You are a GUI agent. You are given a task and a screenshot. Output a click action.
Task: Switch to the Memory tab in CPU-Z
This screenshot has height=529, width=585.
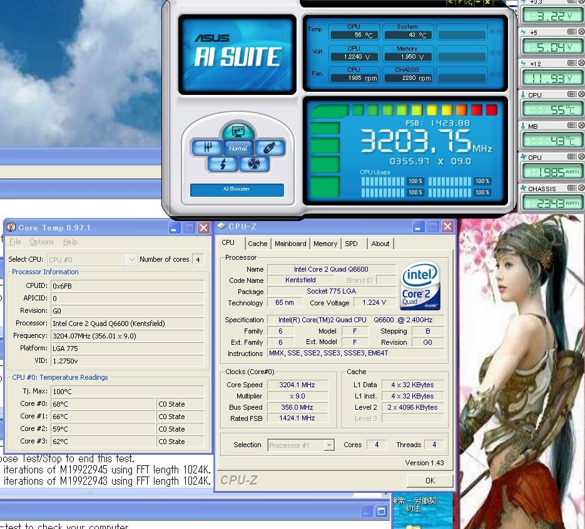[325, 244]
